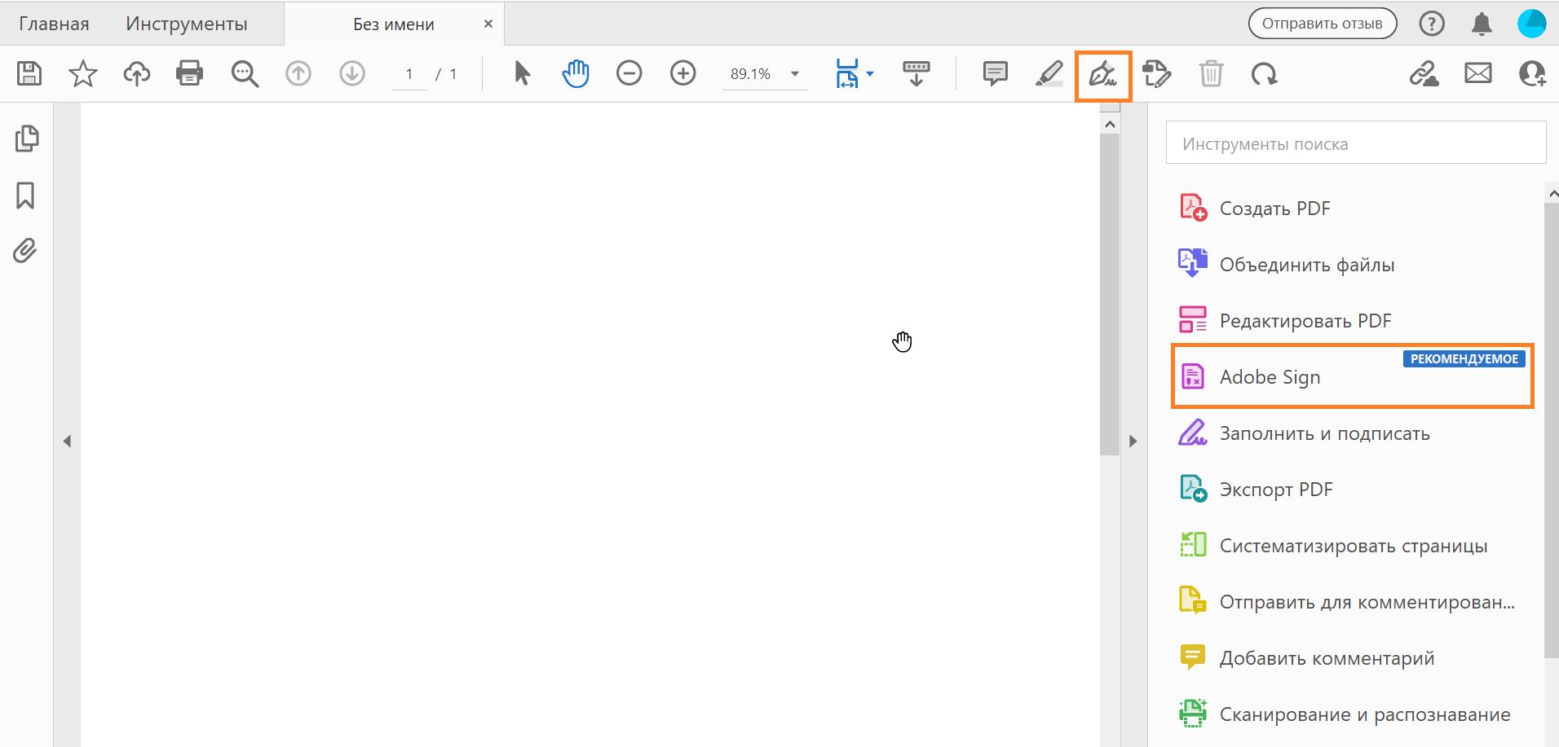Click the Инструменты поиска search field

pyautogui.click(x=1356, y=143)
